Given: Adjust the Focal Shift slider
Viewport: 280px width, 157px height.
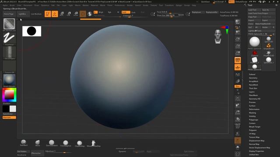Looking at the screenshot, I should pos(170,12).
